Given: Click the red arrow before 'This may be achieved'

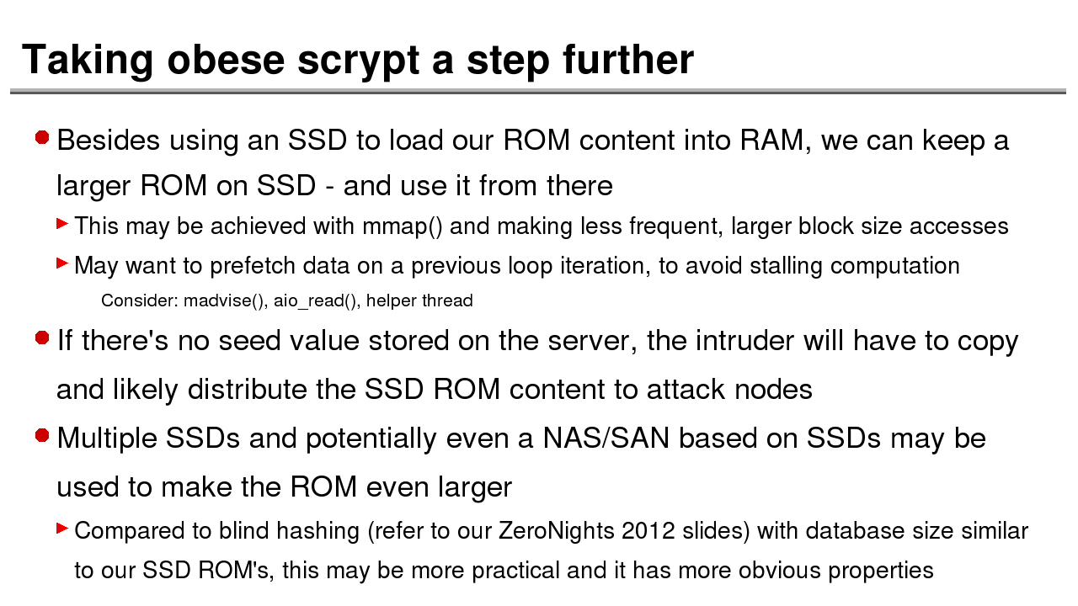Looking at the screenshot, I should pyautogui.click(x=61, y=224).
